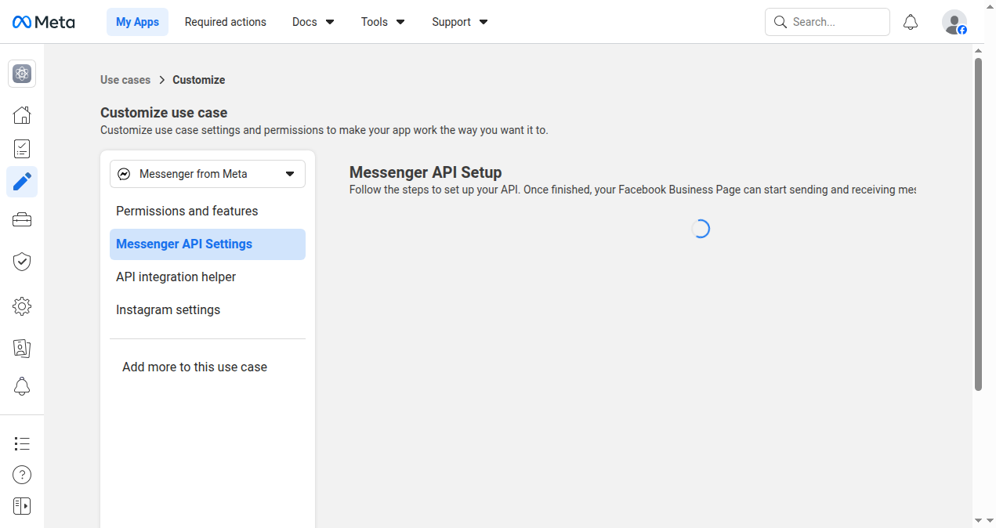This screenshot has width=996, height=528.
Task: Open notifications bell in top bar
Action: 911,22
